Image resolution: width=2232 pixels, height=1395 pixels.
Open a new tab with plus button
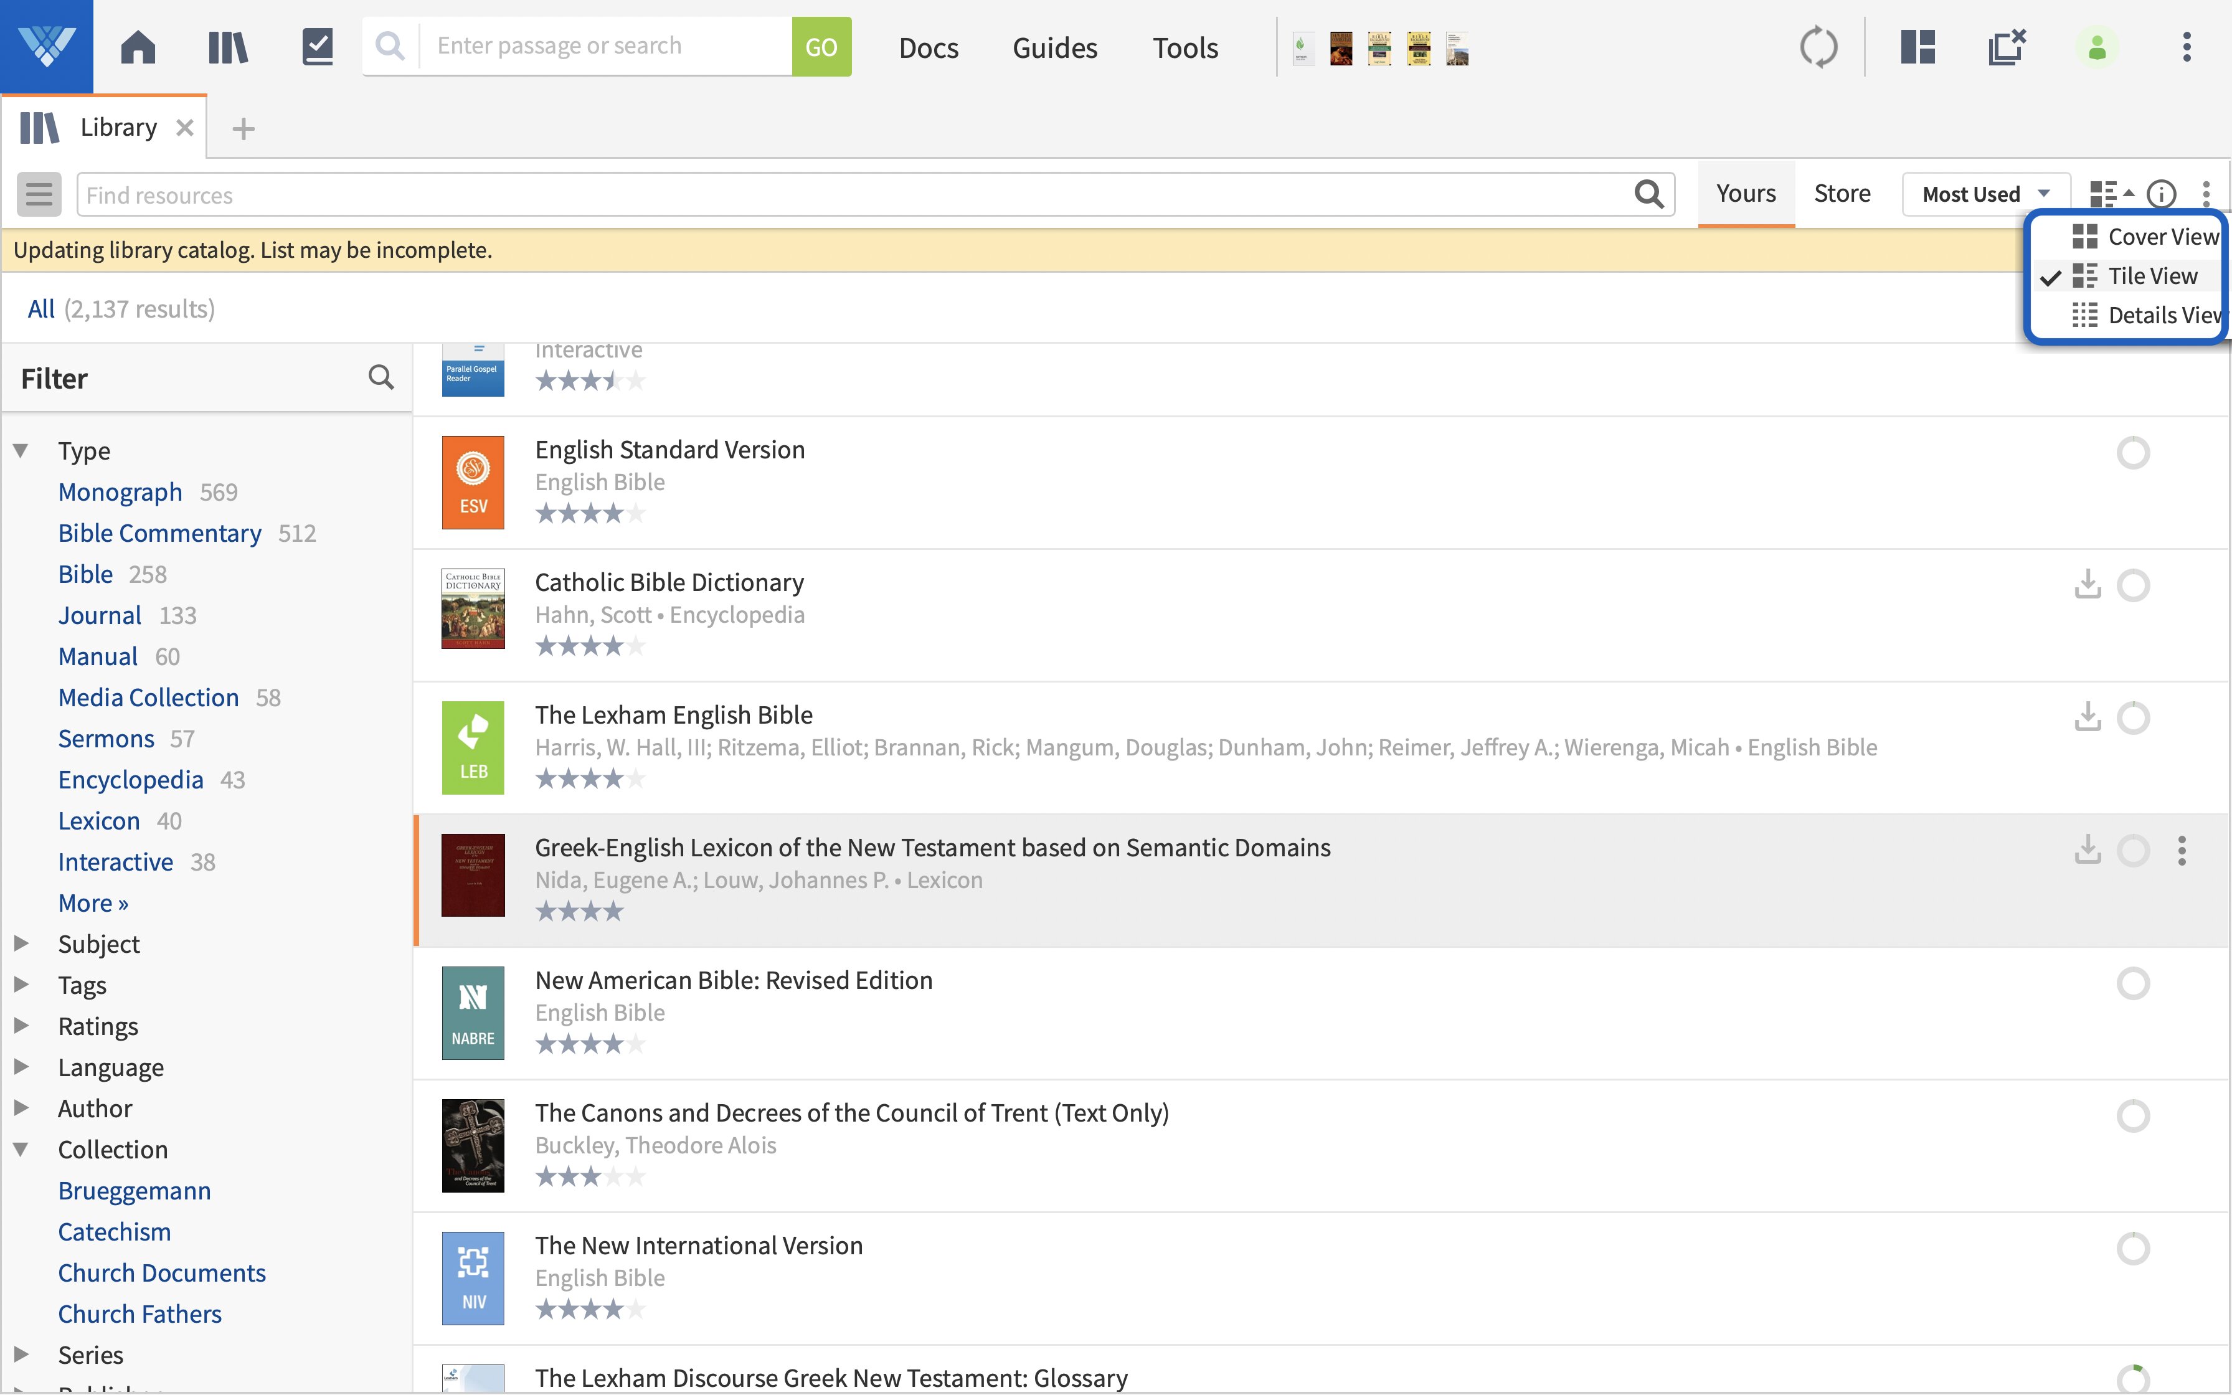pyautogui.click(x=244, y=128)
